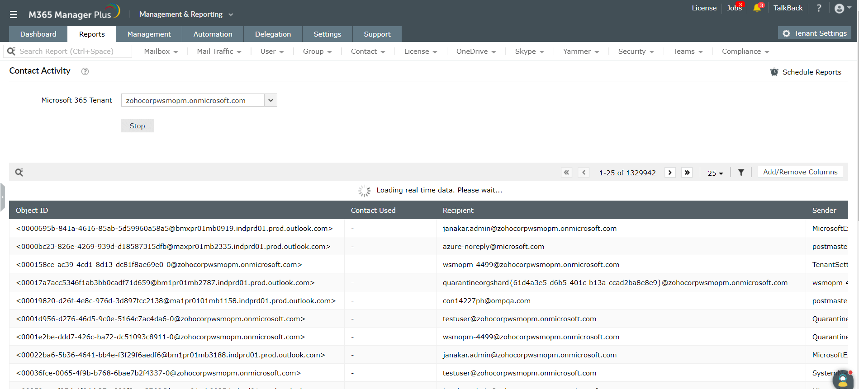Click Object ID starting with <0001e2be-ddd7
Screen dimensions: 859x389
(160, 337)
